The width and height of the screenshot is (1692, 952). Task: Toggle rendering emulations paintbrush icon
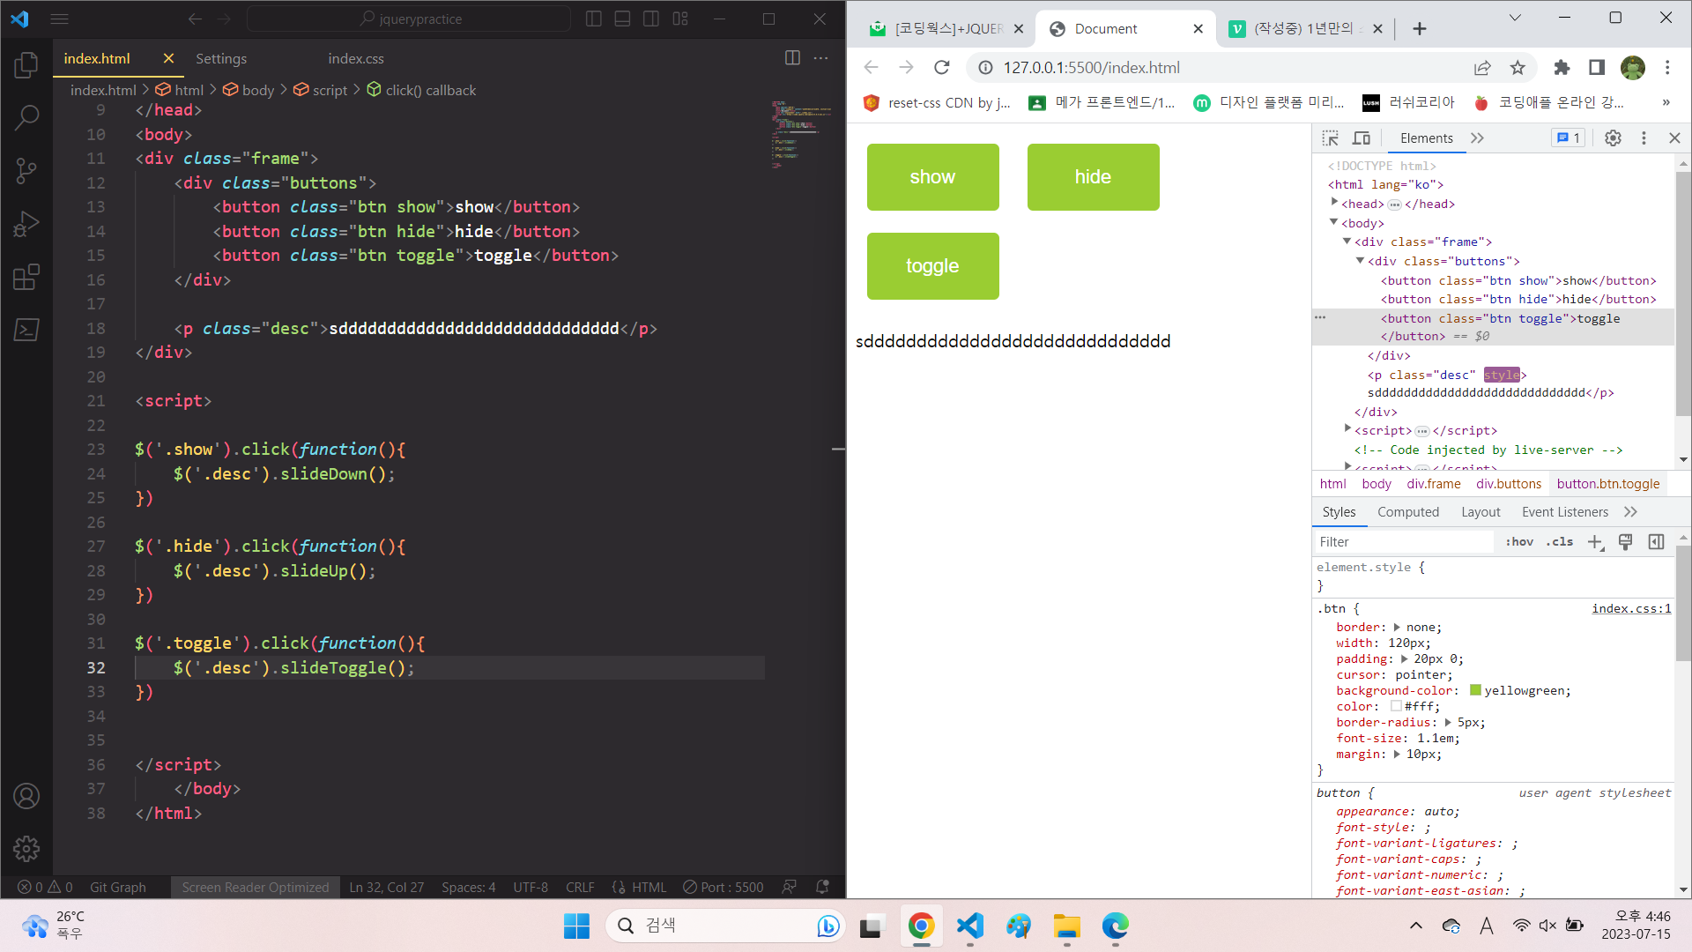tap(1626, 542)
